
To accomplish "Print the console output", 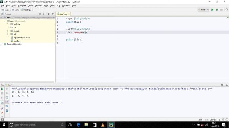I will point(7,106).
